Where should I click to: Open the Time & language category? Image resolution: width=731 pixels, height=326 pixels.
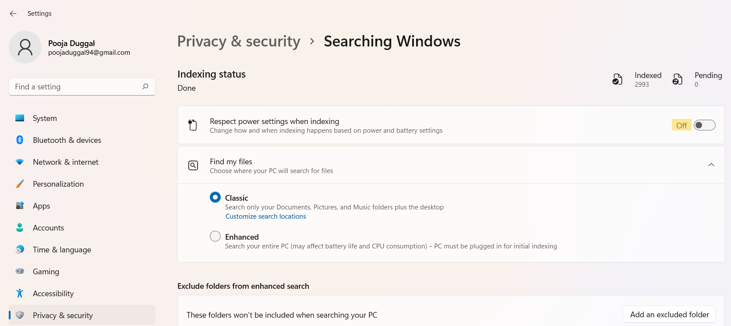coord(62,250)
